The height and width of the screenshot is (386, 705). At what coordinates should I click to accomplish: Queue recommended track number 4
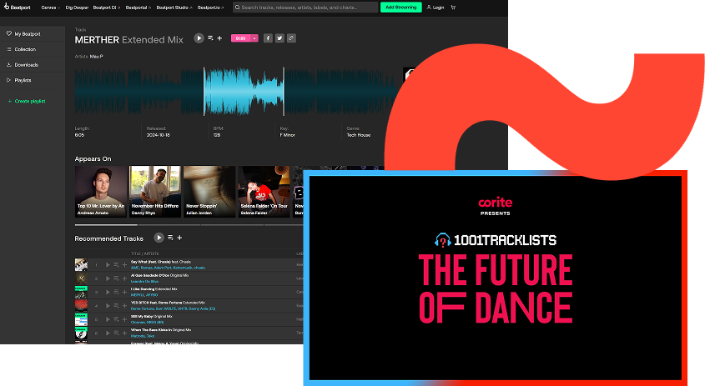click(x=116, y=306)
